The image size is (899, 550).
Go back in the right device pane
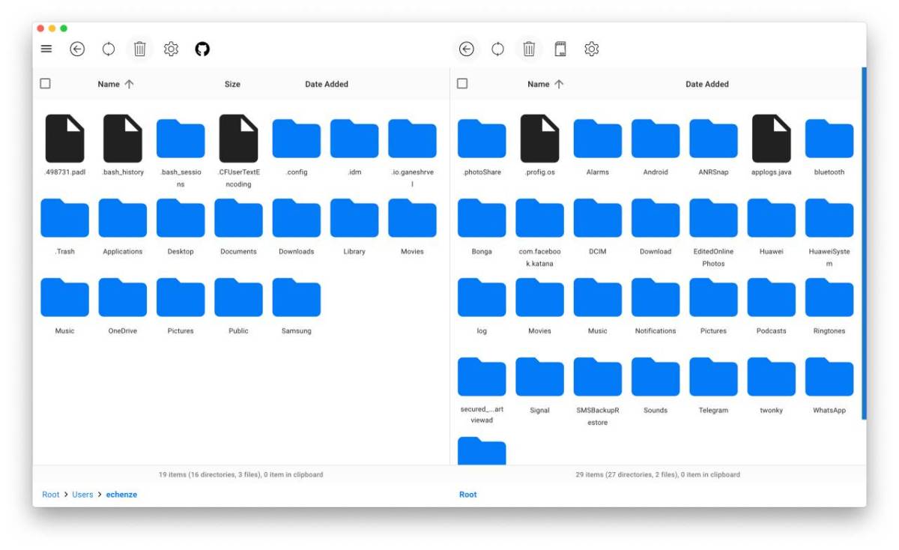[x=467, y=49]
